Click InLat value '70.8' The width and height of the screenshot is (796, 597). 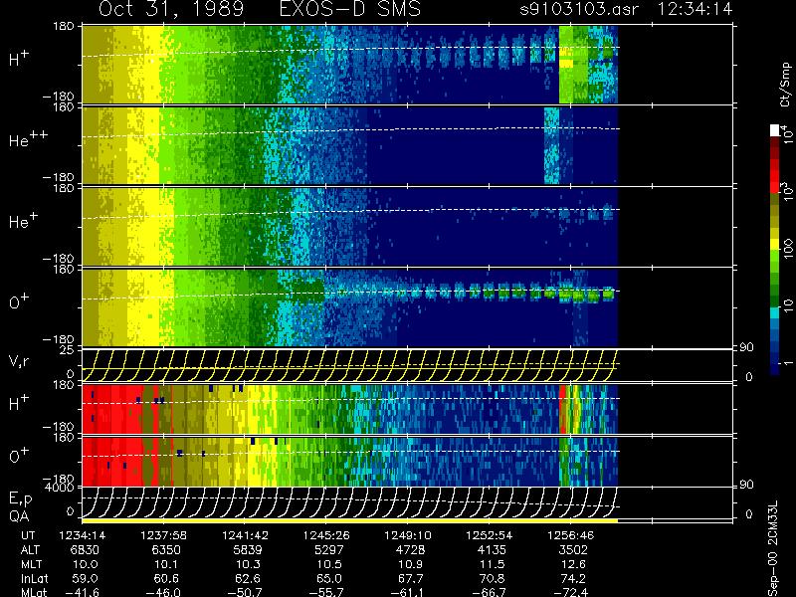point(493,578)
